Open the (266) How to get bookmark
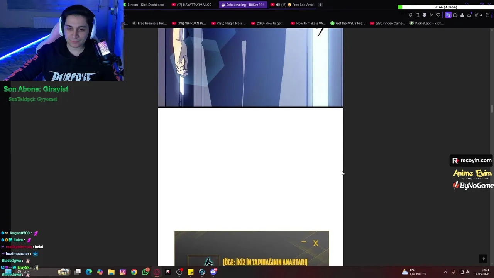Image resolution: width=494 pixels, height=278 pixels. [x=267, y=23]
